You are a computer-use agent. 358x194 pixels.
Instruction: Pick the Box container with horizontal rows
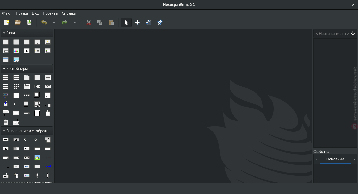[6, 77]
